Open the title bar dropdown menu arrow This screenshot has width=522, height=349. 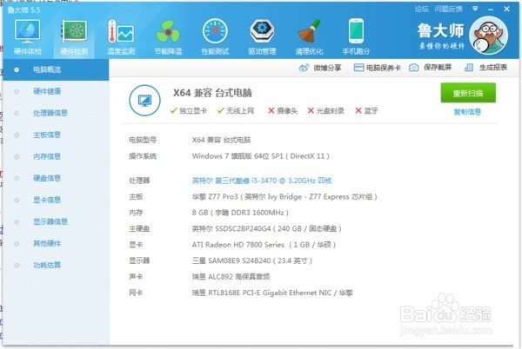[x=475, y=9]
